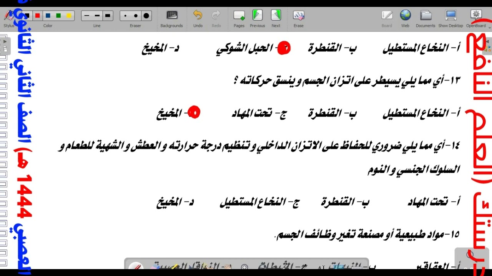
Task: Select the thick line width
Action: pos(108,16)
